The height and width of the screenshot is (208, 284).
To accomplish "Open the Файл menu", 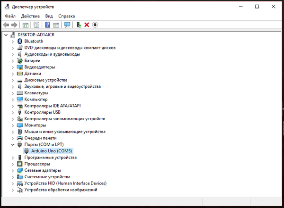I will tap(10, 16).
